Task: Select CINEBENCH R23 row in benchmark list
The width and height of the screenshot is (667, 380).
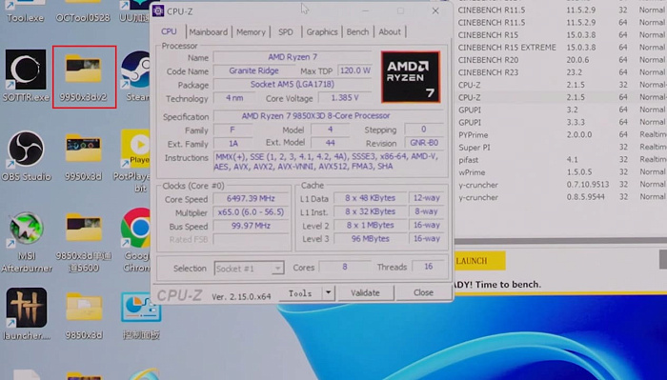Action: [561, 72]
